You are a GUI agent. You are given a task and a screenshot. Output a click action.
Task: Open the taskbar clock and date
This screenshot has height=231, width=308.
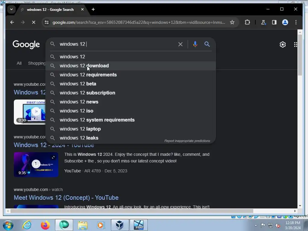coord(293,225)
